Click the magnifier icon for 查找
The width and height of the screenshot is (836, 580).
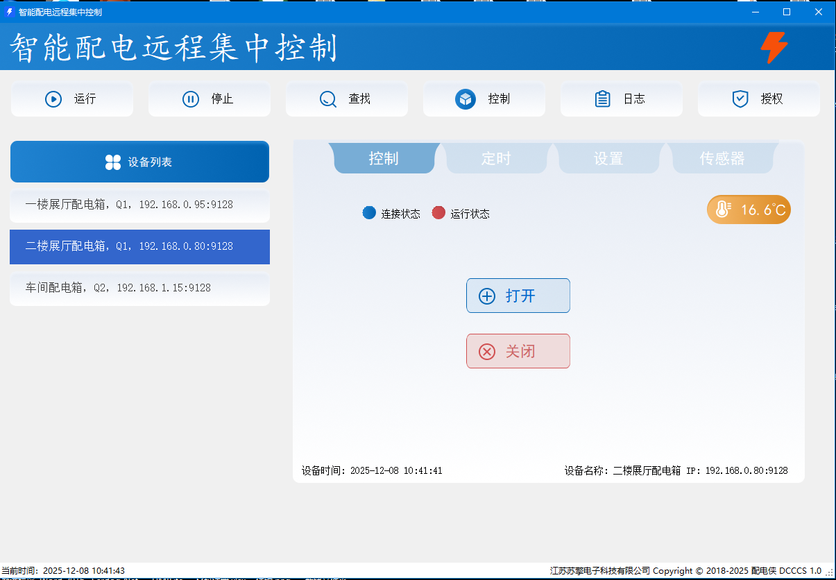click(x=328, y=99)
